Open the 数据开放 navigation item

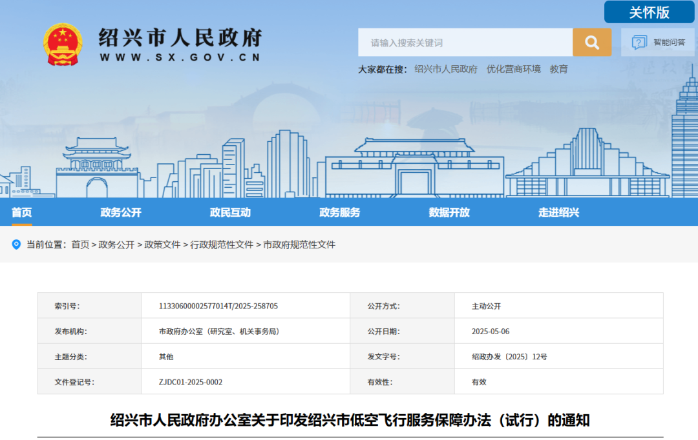[449, 212]
